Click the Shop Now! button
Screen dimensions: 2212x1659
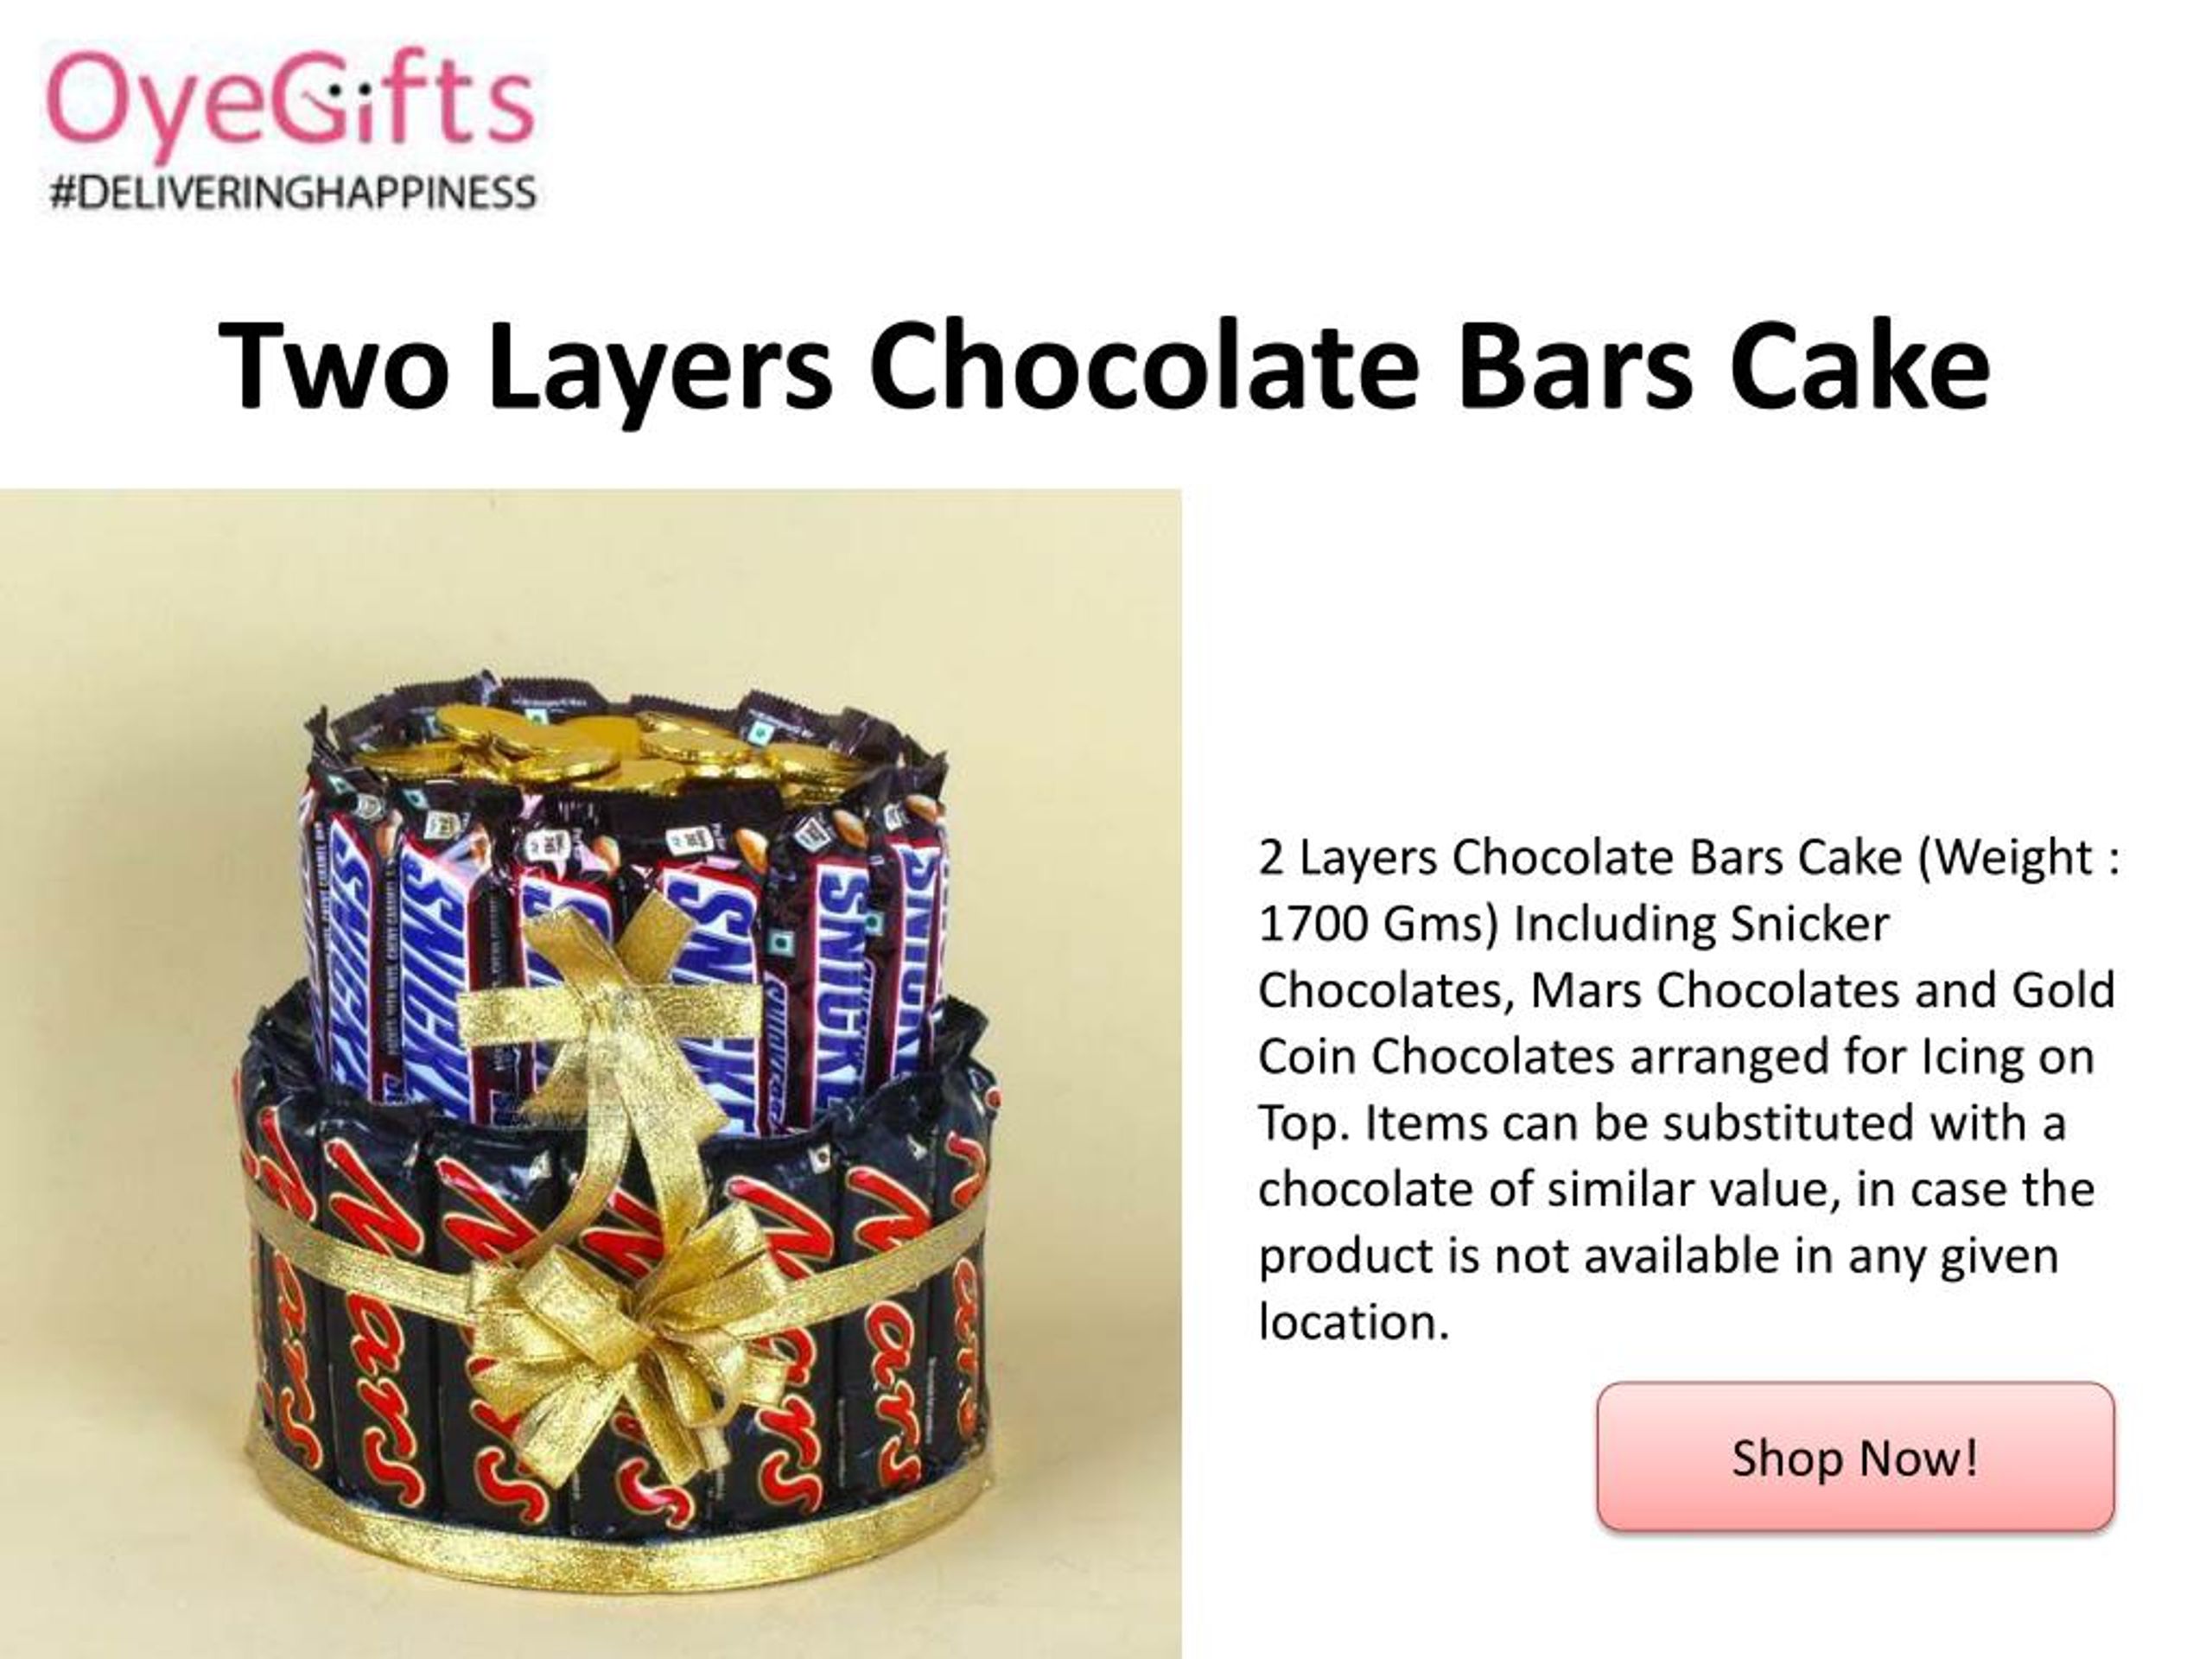tap(1855, 1457)
